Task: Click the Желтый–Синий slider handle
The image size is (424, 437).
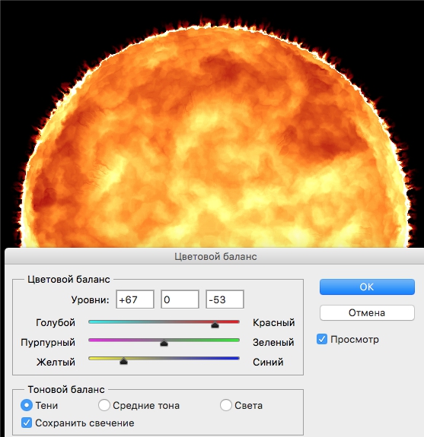Action: click(123, 361)
